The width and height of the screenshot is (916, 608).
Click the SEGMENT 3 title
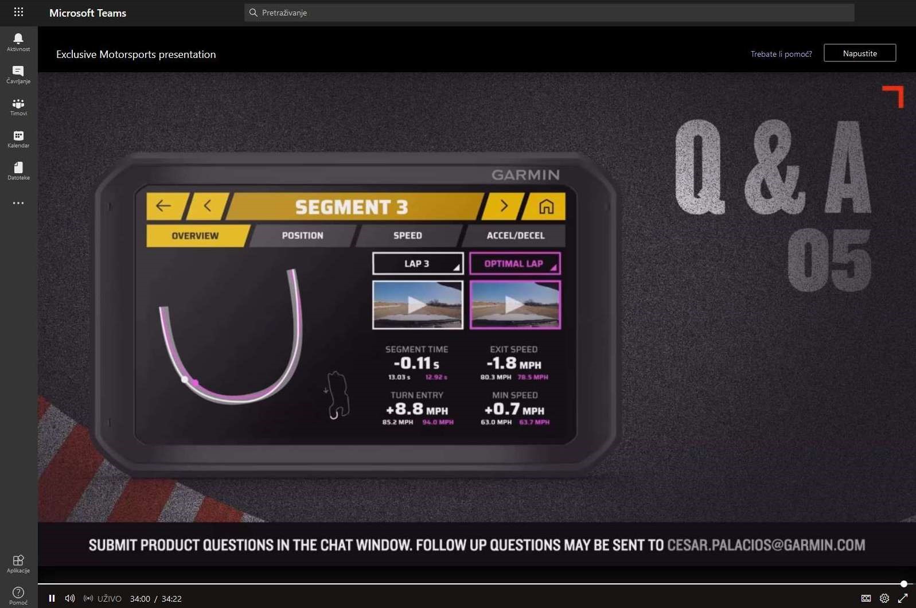tap(352, 206)
